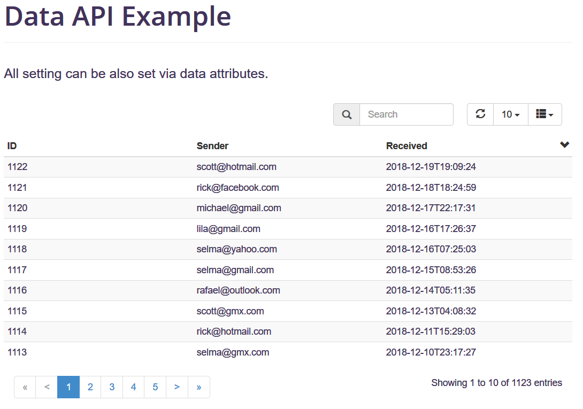The image size is (583, 409).
Task: Go to first page with « button
Action: 25,387
